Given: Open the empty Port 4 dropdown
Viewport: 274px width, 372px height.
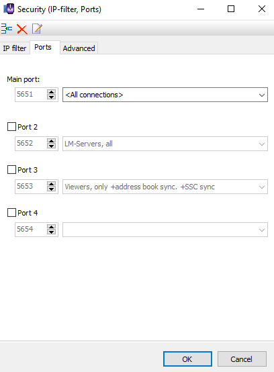Looking at the screenshot, I should point(165,230).
